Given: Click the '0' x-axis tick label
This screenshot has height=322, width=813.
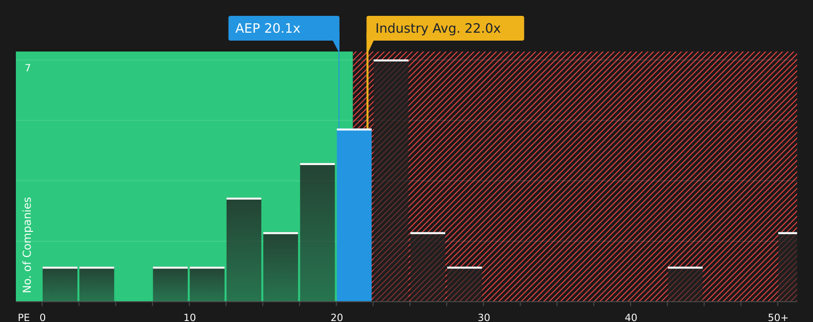Looking at the screenshot, I should [x=43, y=318].
